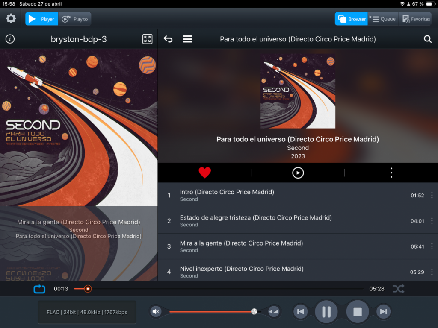Stop playback

pos(357,312)
